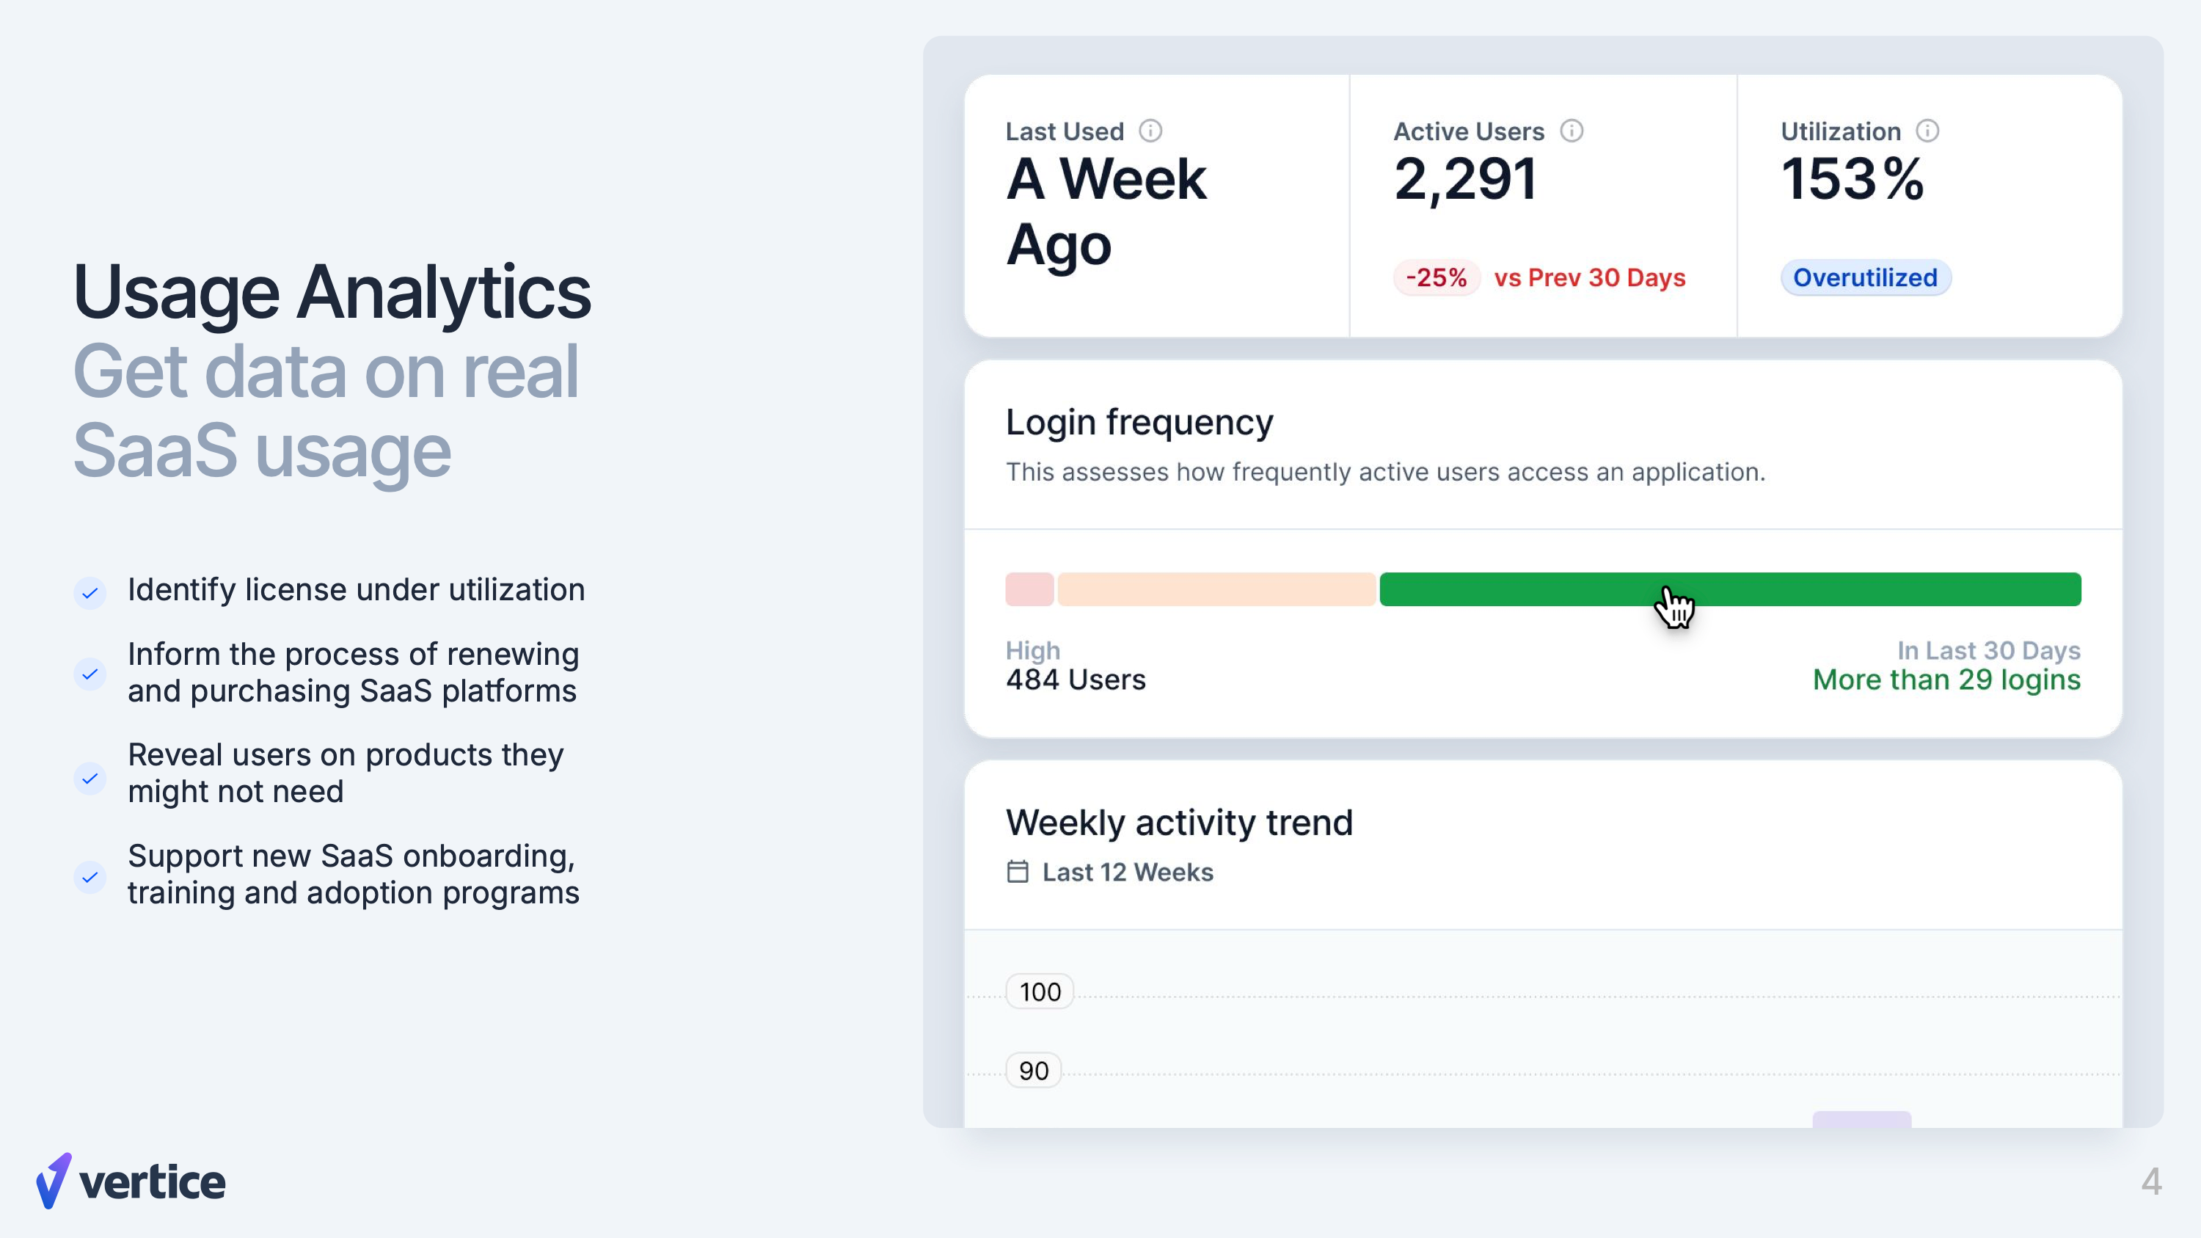Click checkmark beside Identify license under utilization
This screenshot has height=1238, width=2201.
pyautogui.click(x=90, y=592)
